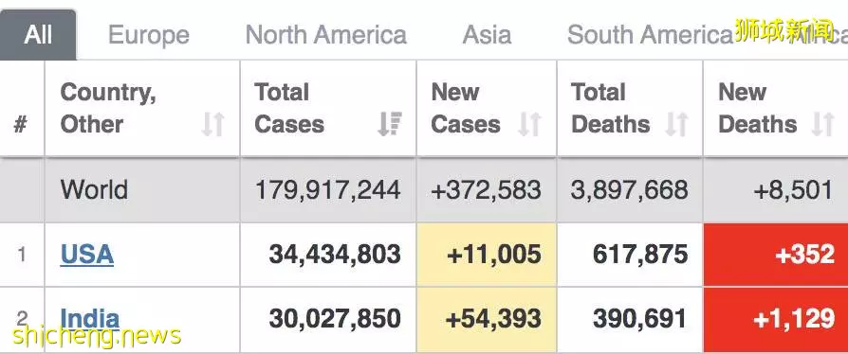Open the South America tab
This screenshot has height=354, width=848.
point(650,35)
